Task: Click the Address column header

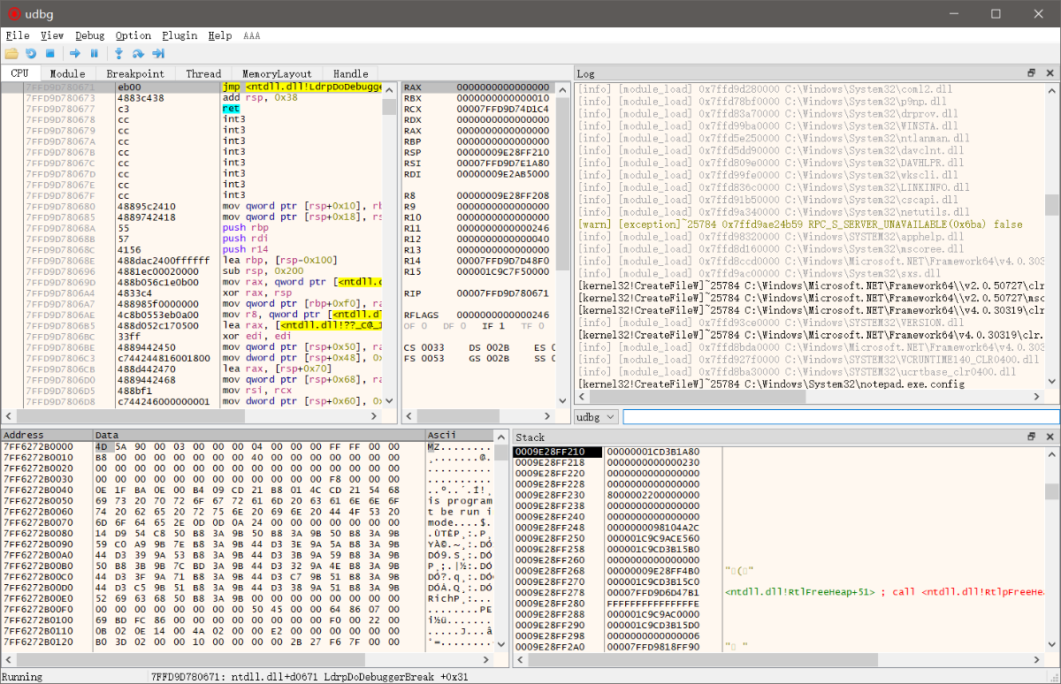Action: click(x=48, y=435)
